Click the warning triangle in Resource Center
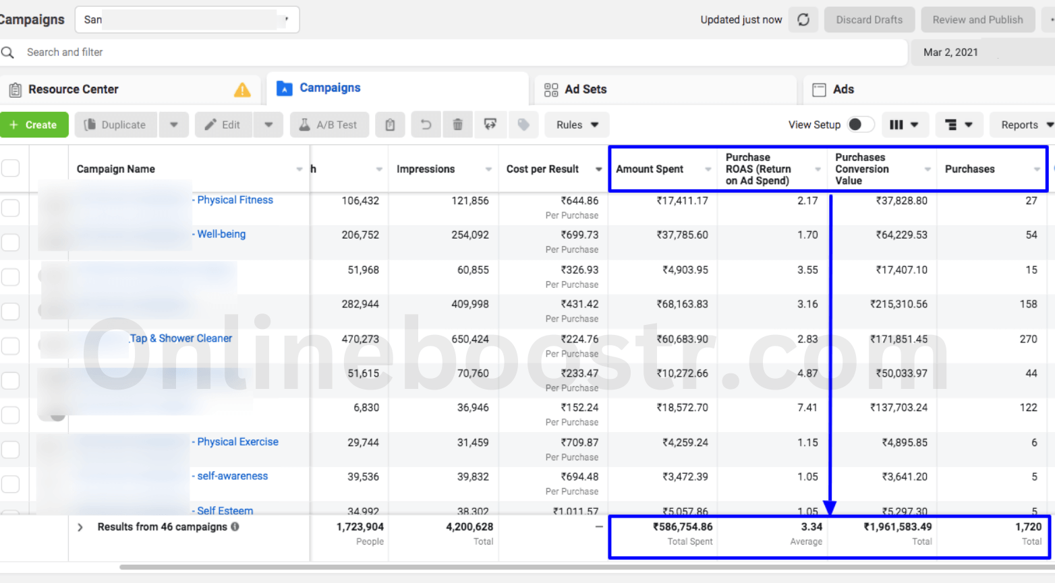 (x=242, y=90)
